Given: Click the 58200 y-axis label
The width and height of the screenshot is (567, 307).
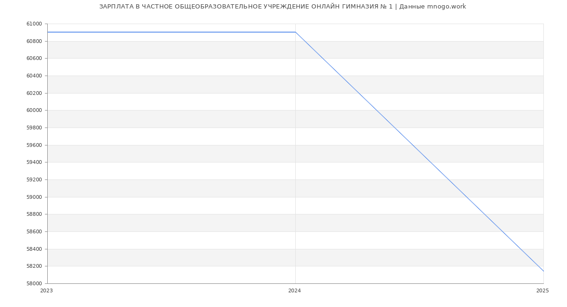Looking at the screenshot, I should point(34,266).
